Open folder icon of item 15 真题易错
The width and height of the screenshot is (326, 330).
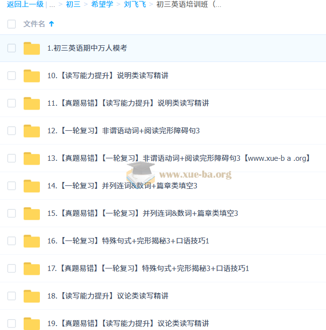[x=32, y=213]
